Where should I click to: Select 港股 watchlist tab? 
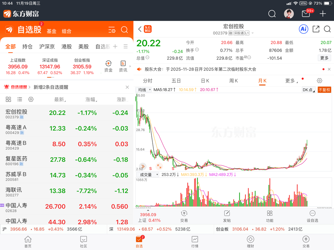coord(67,46)
